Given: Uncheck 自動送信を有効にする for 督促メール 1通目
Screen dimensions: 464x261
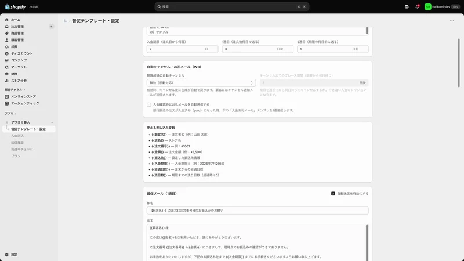Looking at the screenshot, I should coord(333,194).
